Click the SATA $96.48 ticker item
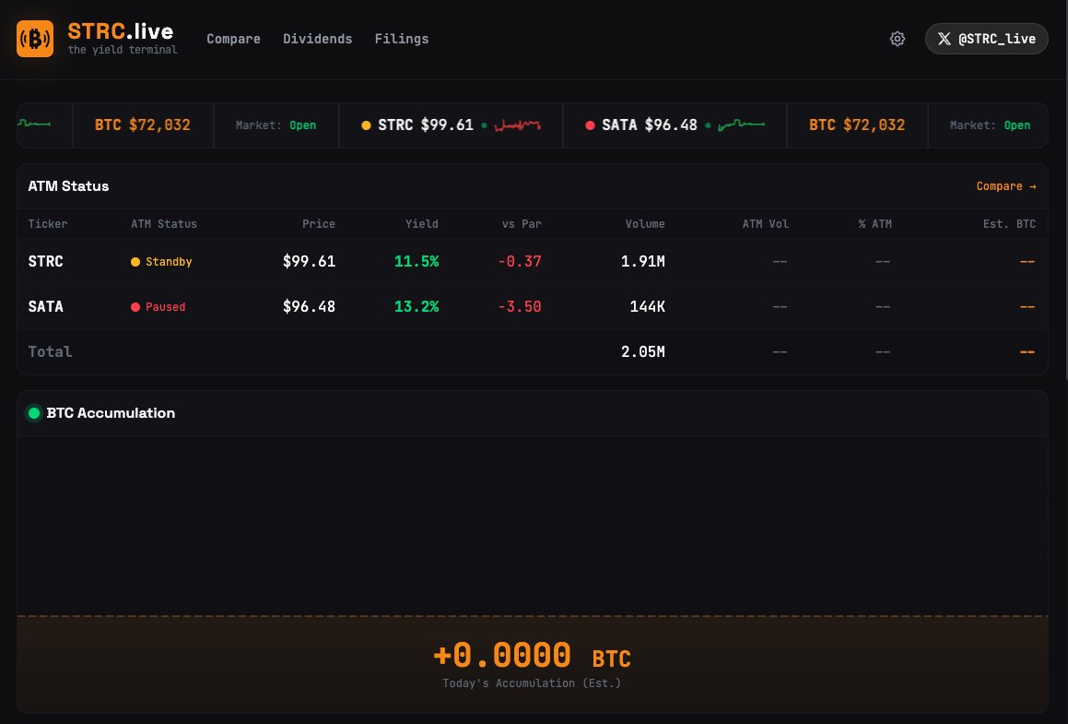Image resolution: width=1068 pixels, height=724 pixels. 675,125
